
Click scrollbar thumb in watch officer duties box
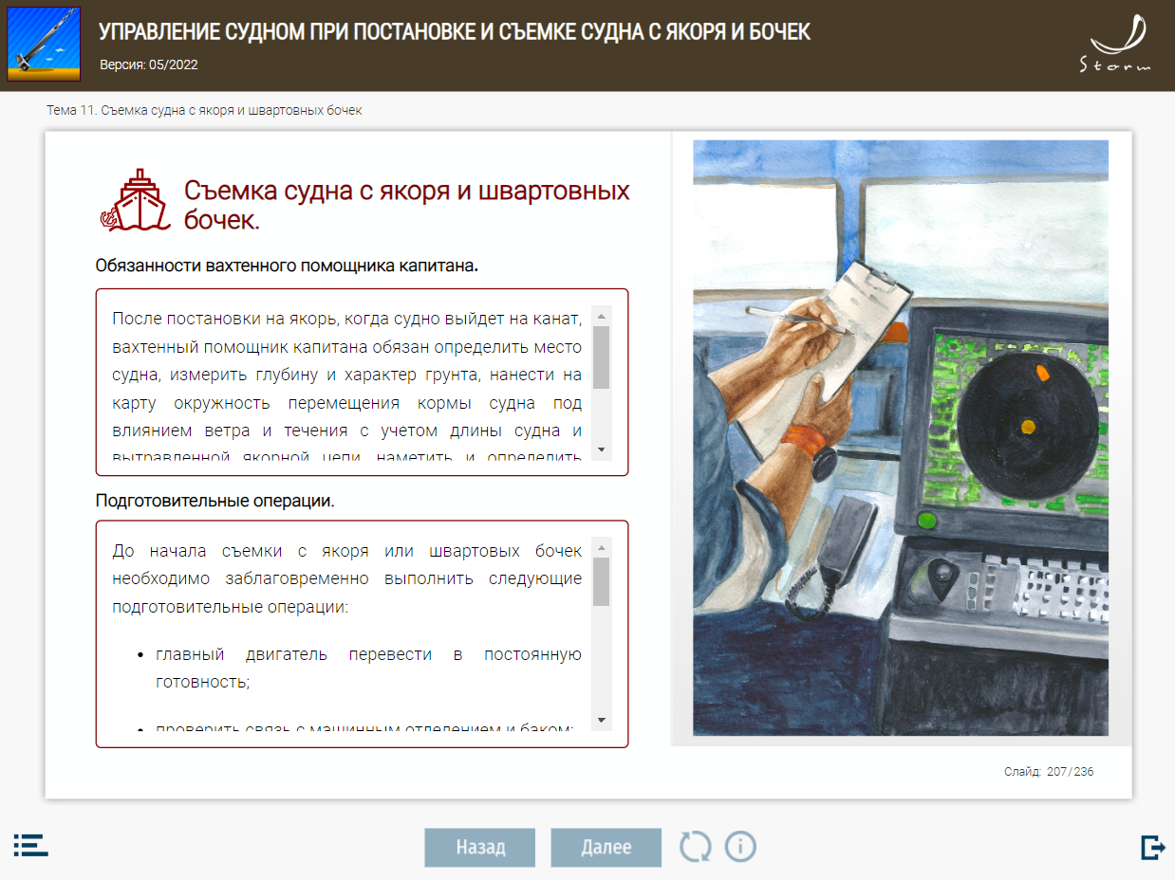point(601,357)
